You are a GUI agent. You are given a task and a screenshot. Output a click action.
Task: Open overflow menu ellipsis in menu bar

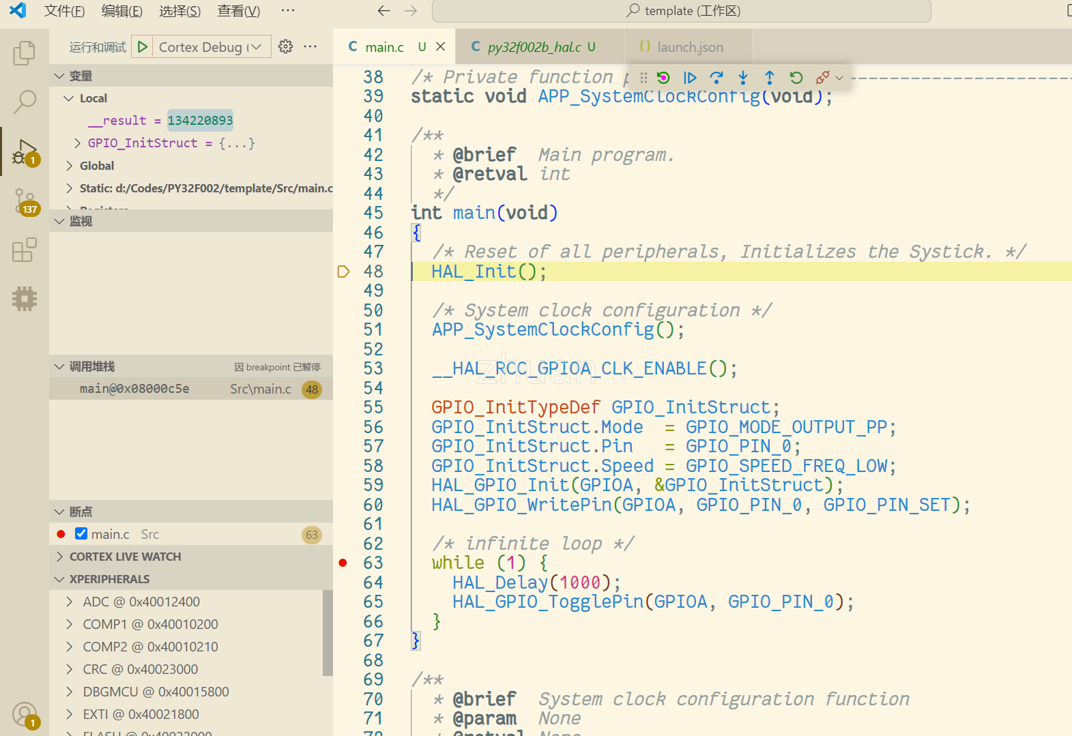(288, 11)
